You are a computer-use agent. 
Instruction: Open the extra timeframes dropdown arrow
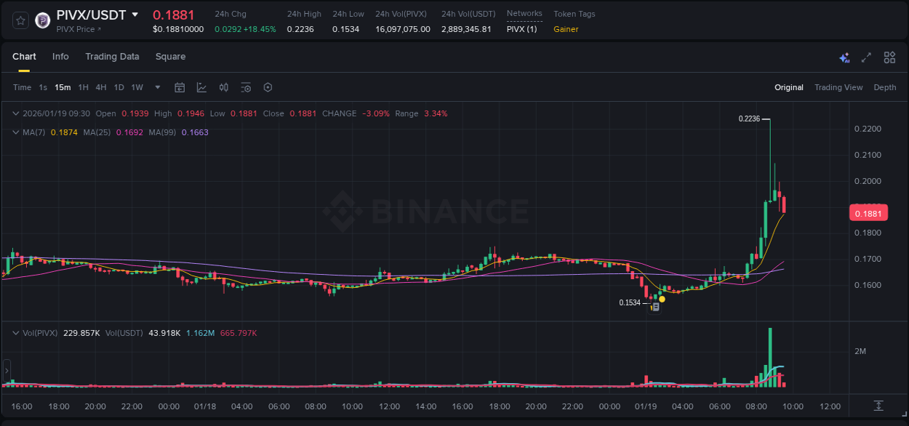click(x=156, y=87)
